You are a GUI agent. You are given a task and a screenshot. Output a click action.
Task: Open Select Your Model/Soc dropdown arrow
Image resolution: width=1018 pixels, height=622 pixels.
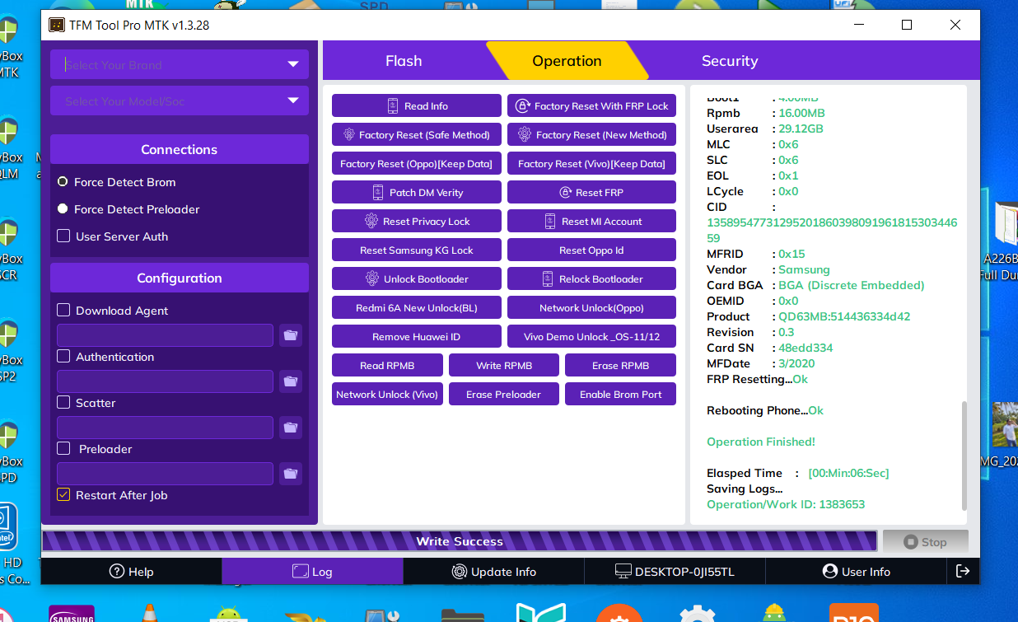(293, 101)
